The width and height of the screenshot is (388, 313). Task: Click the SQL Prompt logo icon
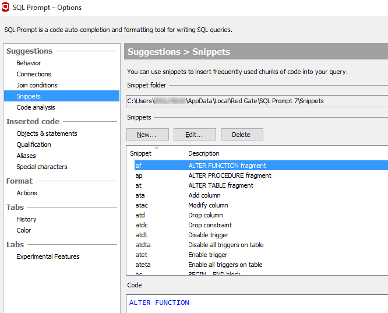click(x=5, y=7)
